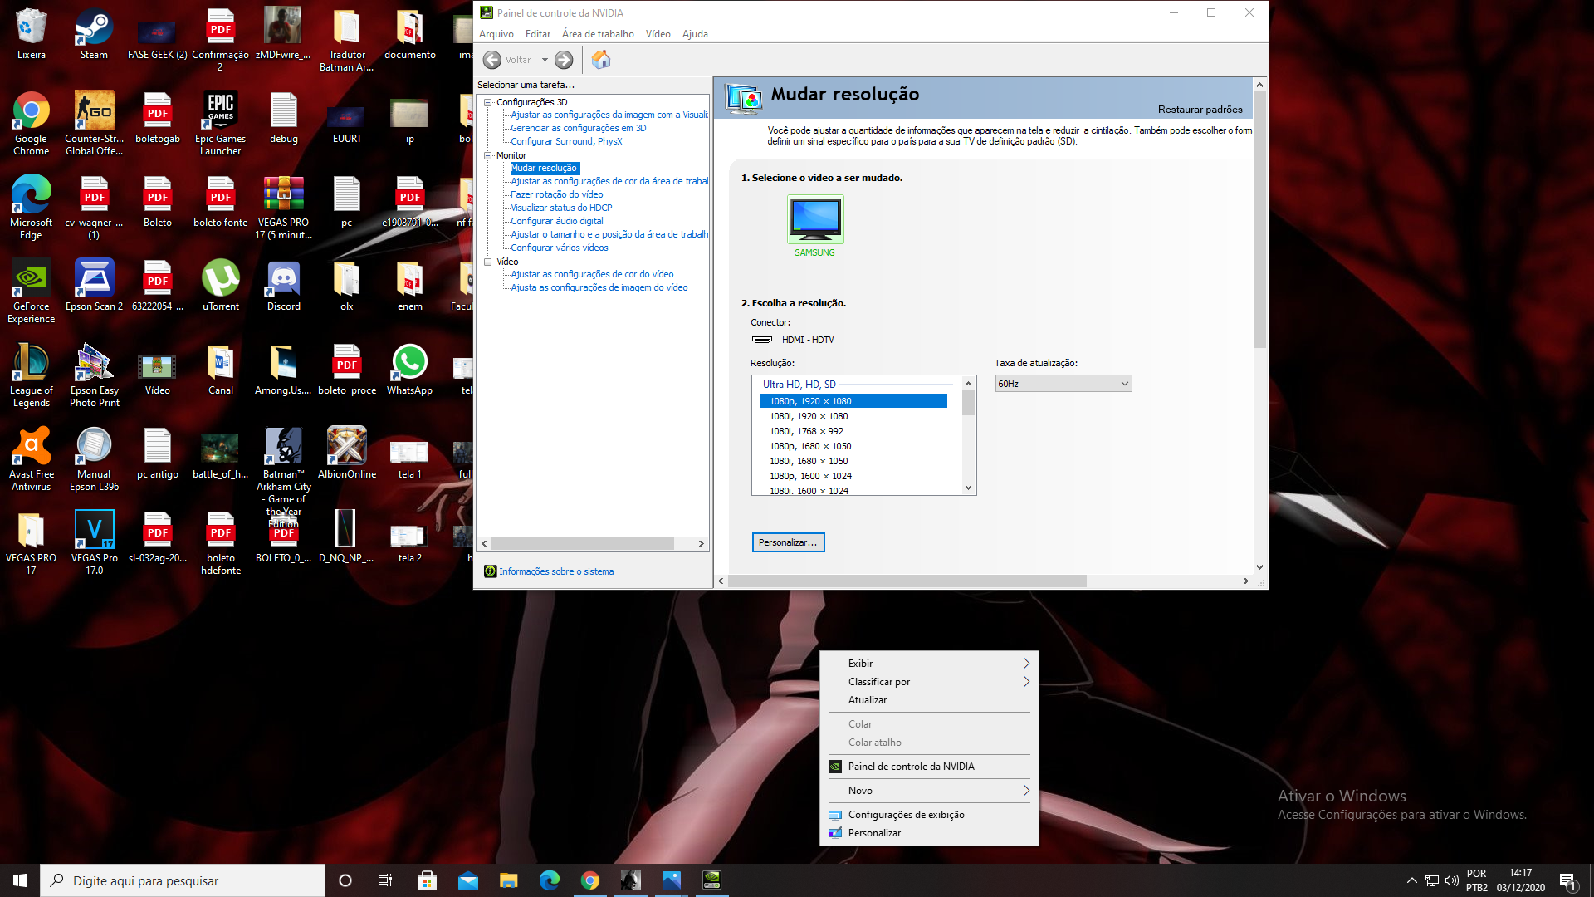The image size is (1594, 897).
Task: Click the taskbar search box
Action: (183, 880)
